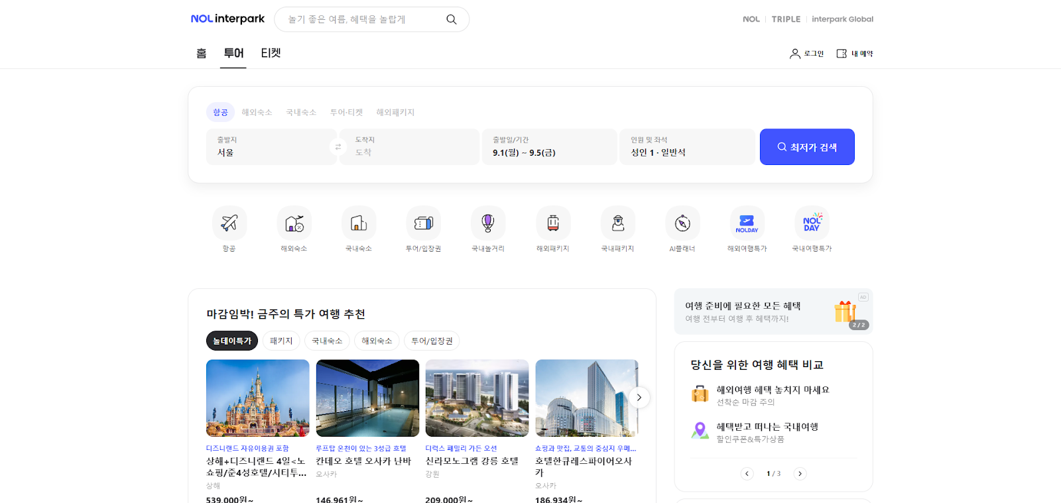Click the 상해+디즈니랜드 4일 product title
Screen dimensions: 1061x503
pos(257,467)
